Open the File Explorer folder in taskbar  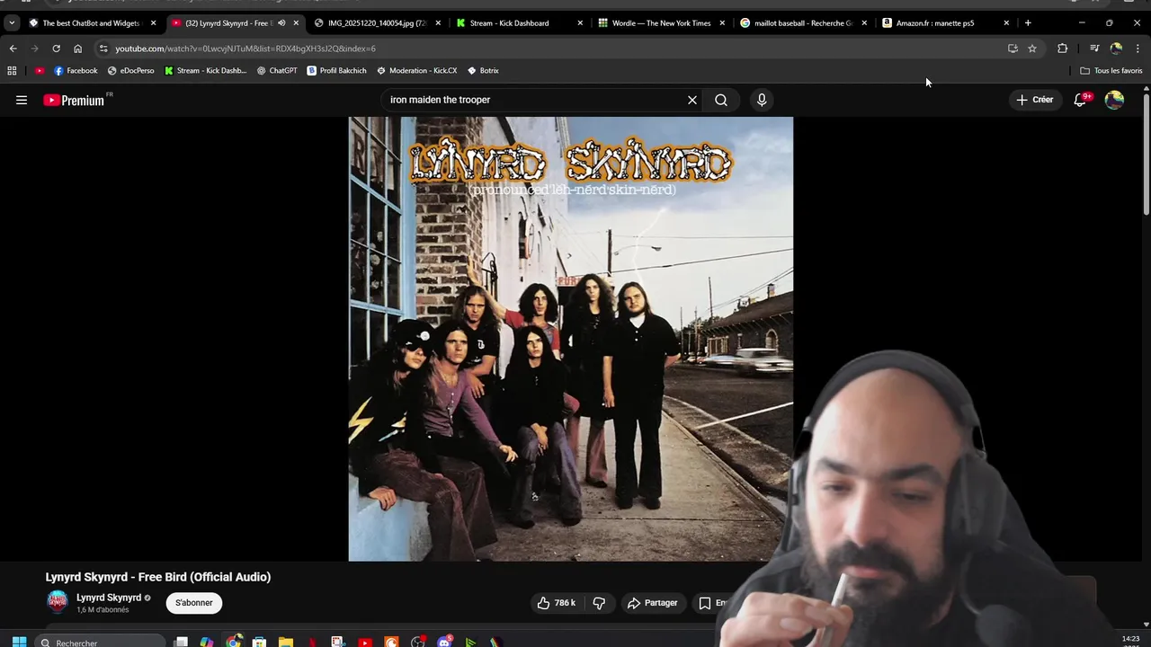286,642
